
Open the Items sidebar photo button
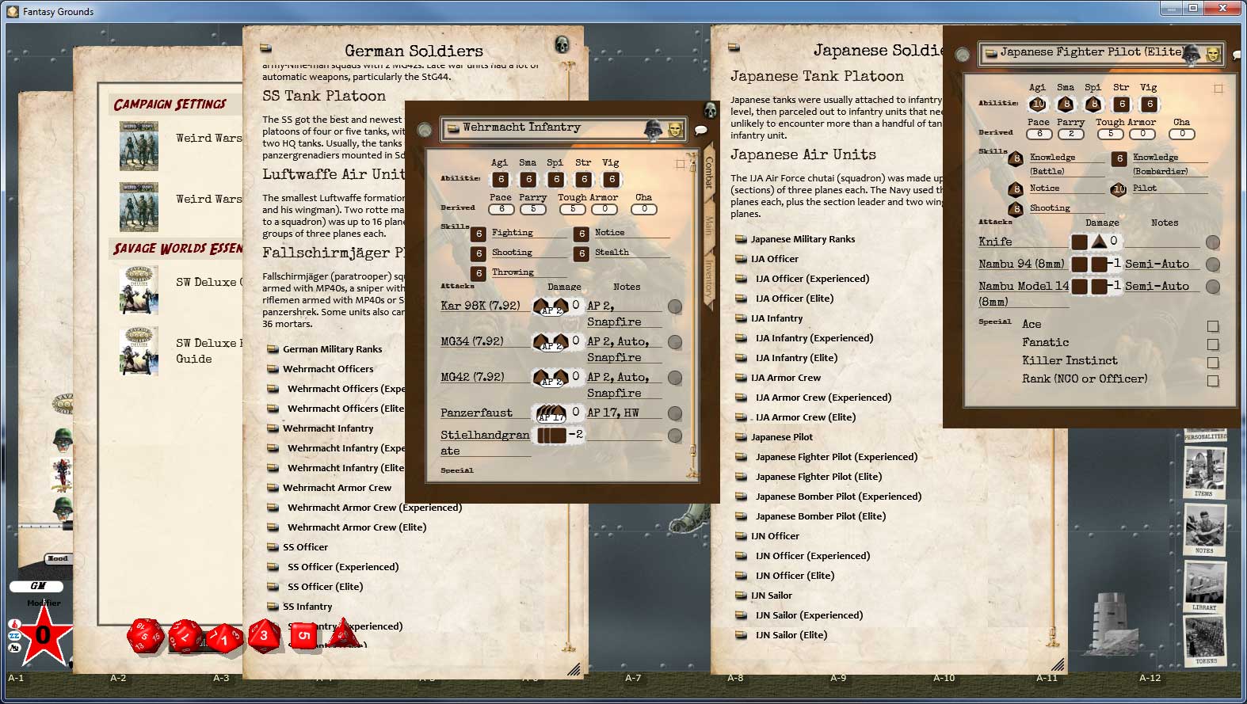click(x=1204, y=473)
